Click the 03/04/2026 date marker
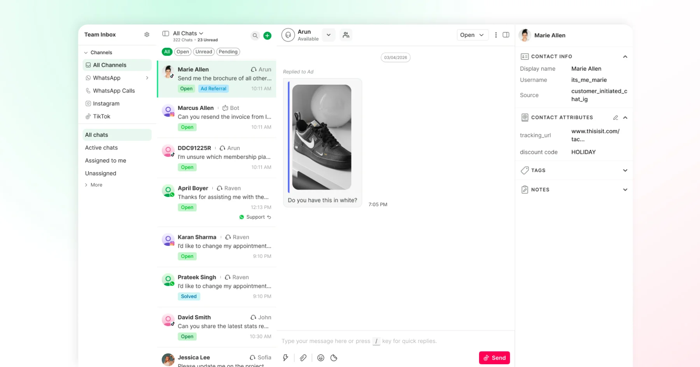The height and width of the screenshot is (367, 700). point(395,57)
